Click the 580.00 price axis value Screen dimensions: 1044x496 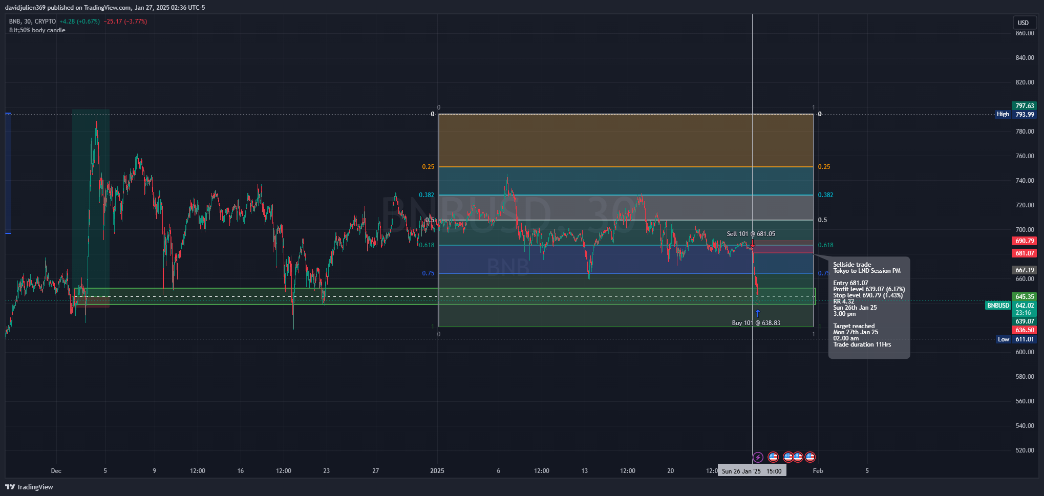point(1025,377)
